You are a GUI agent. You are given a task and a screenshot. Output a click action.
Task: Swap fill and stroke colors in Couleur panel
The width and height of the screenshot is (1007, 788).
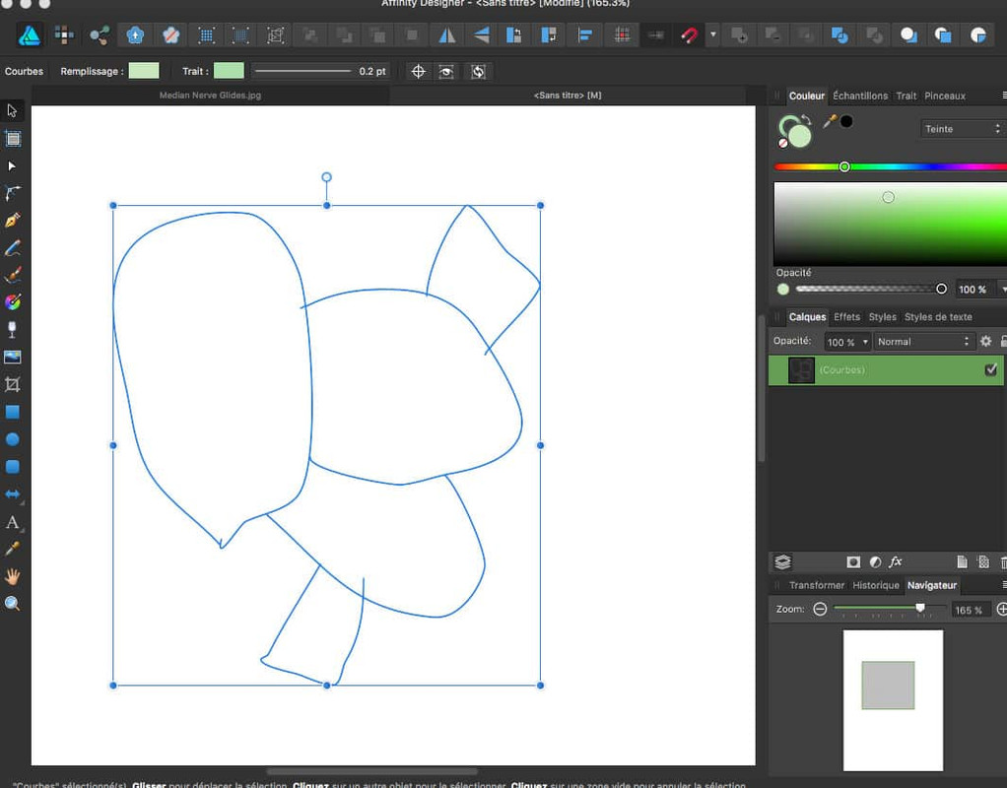pyautogui.click(x=806, y=121)
